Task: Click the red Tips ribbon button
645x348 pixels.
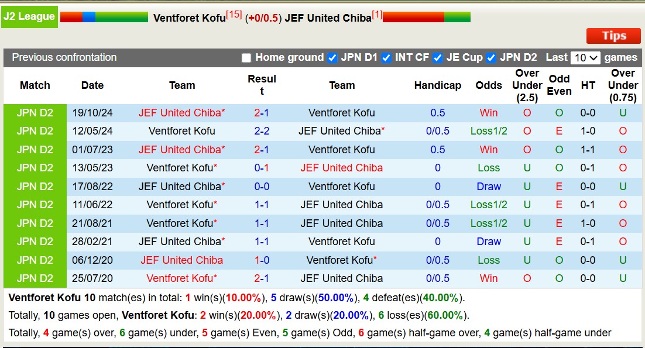Action: click(x=613, y=36)
